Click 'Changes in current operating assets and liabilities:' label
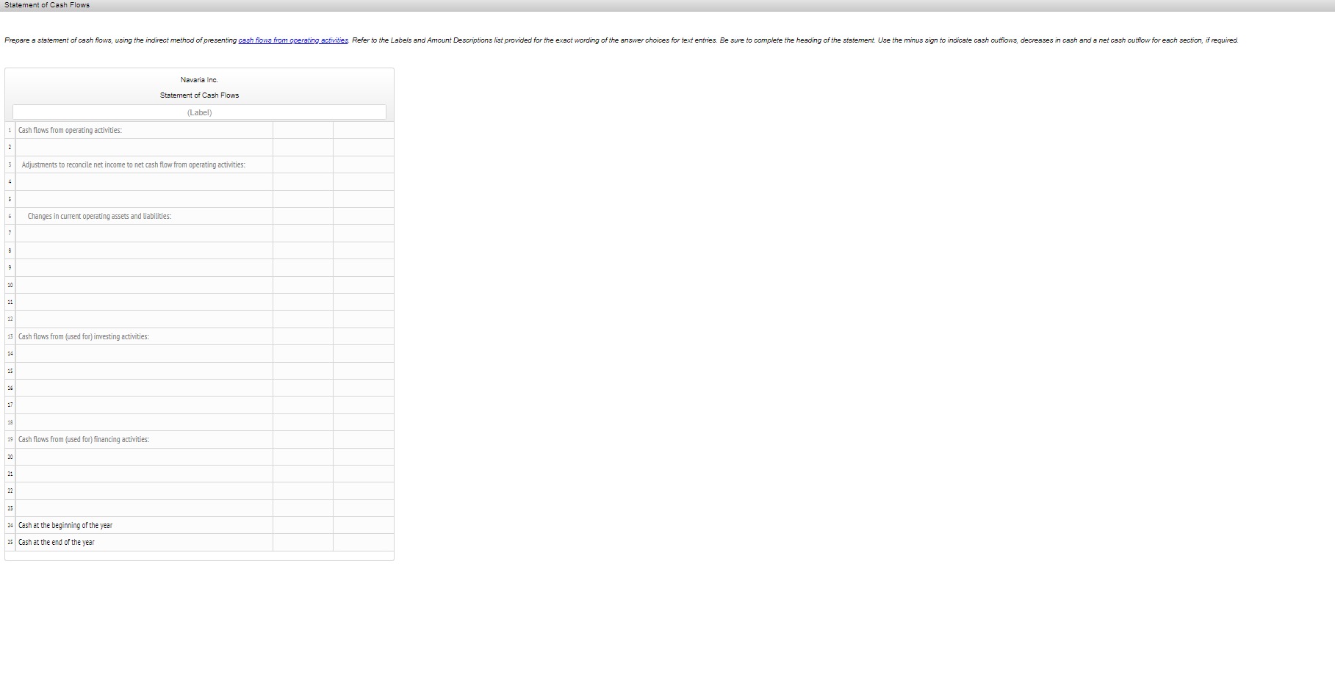 tap(99, 217)
